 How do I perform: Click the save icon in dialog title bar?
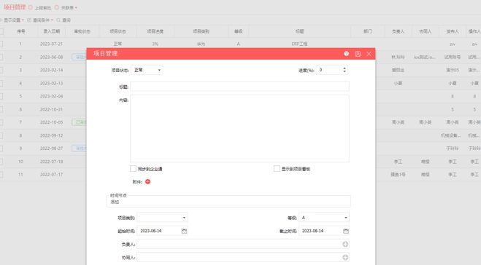pos(358,54)
